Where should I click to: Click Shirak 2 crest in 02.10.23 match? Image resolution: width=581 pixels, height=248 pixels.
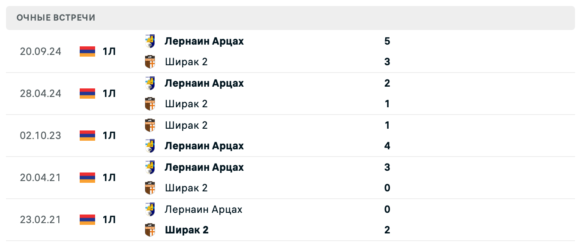point(150,125)
